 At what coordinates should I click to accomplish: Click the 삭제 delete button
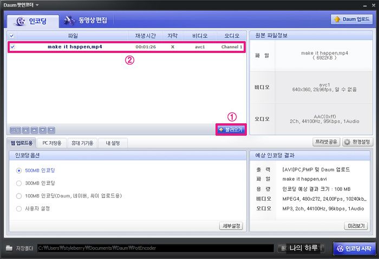[16, 130]
